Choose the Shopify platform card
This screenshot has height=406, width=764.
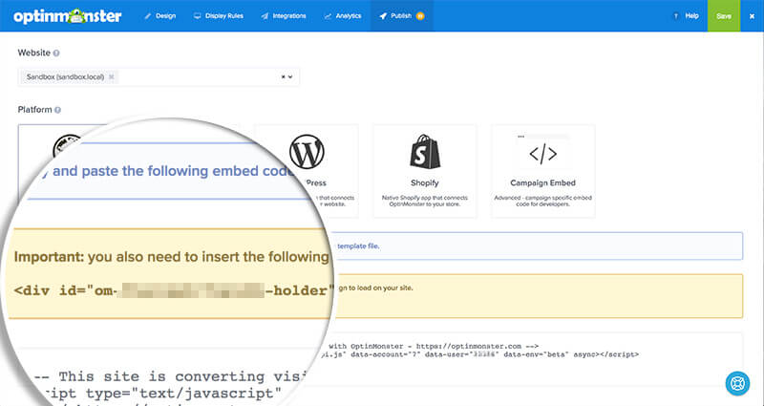pyautogui.click(x=425, y=171)
